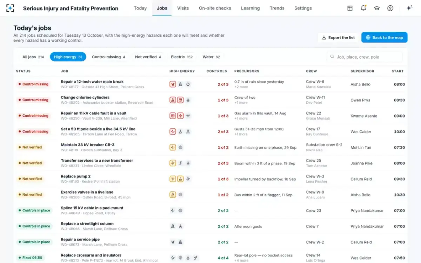Click Back to the map button
Viewport: 421px width, 263px height.
pos(385,38)
